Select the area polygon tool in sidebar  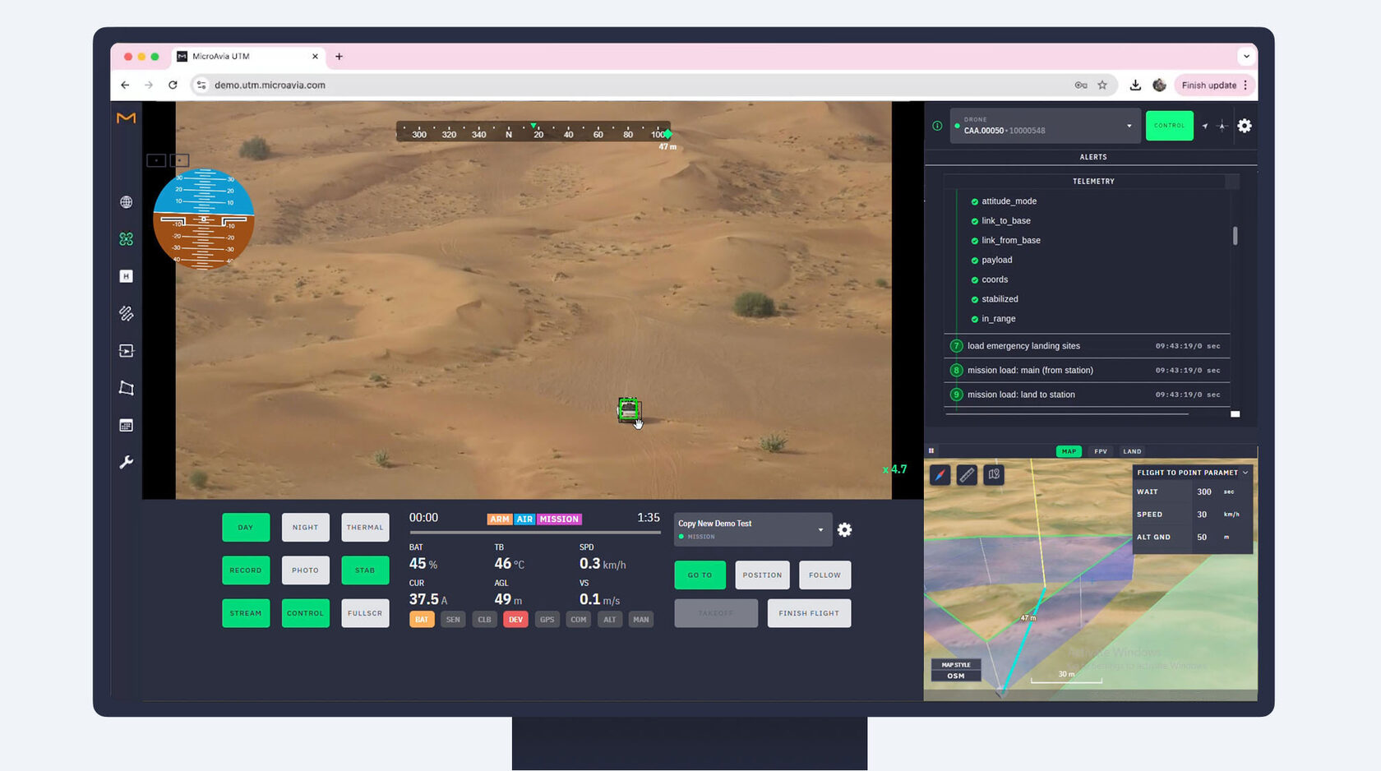coord(126,388)
